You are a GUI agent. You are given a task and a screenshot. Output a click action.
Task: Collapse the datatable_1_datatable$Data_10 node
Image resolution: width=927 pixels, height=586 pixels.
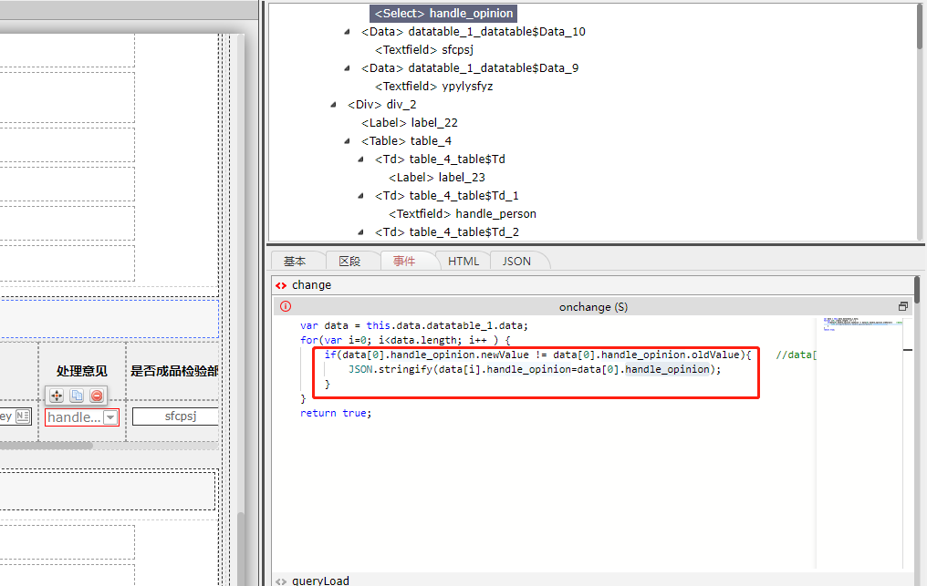tap(348, 32)
